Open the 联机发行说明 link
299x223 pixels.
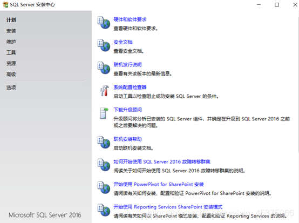click(127, 65)
